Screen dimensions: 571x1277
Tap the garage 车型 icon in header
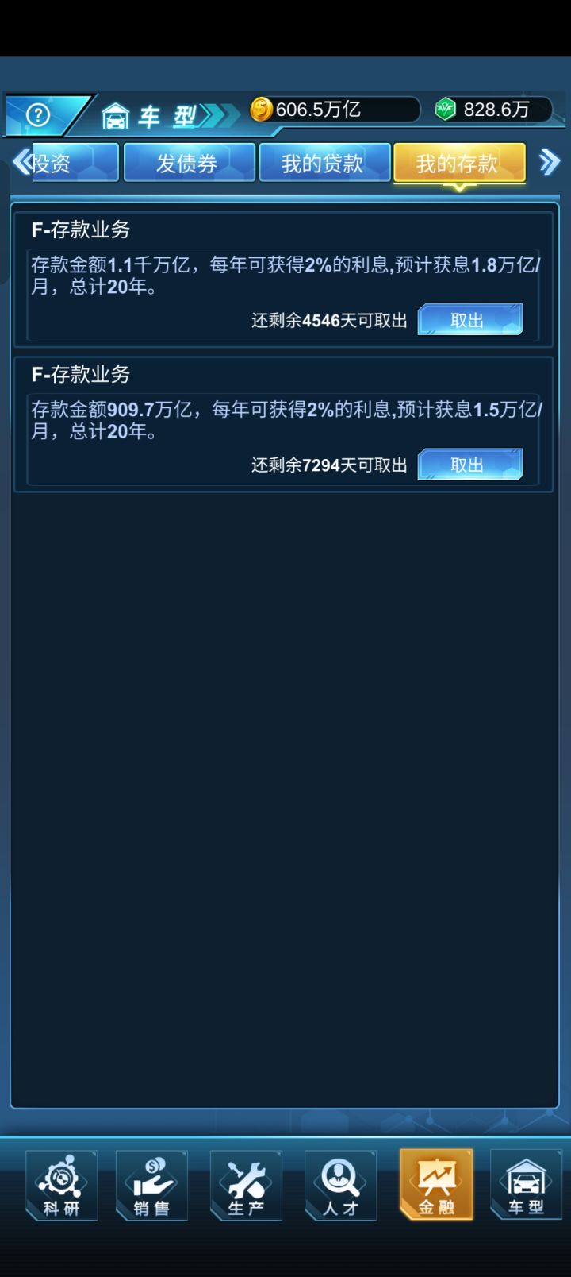coord(116,116)
